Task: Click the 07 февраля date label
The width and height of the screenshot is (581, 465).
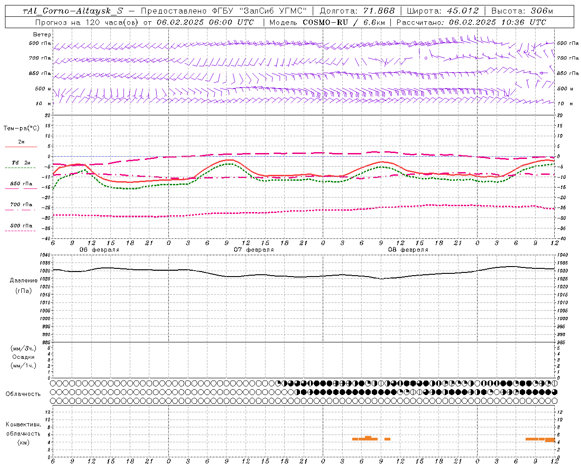Action: pos(254,250)
